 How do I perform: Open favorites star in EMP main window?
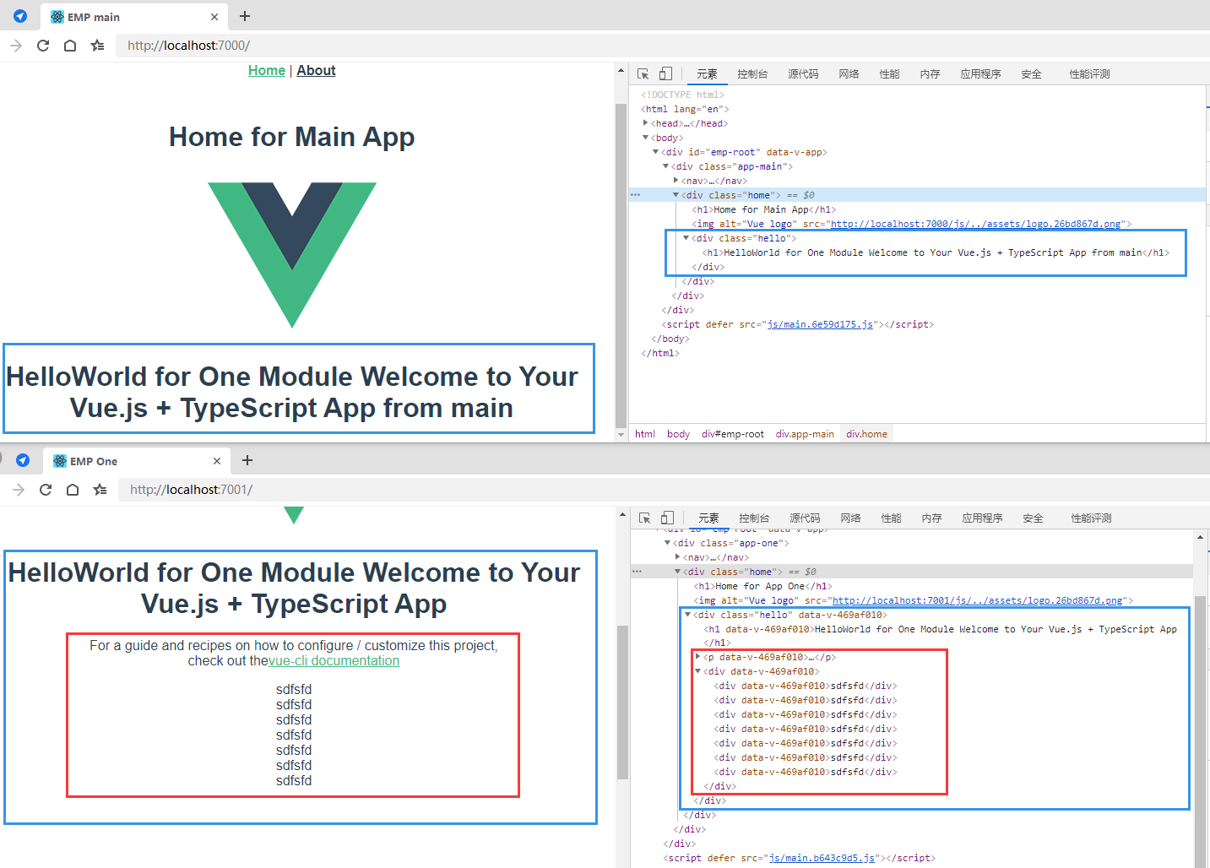tap(97, 46)
